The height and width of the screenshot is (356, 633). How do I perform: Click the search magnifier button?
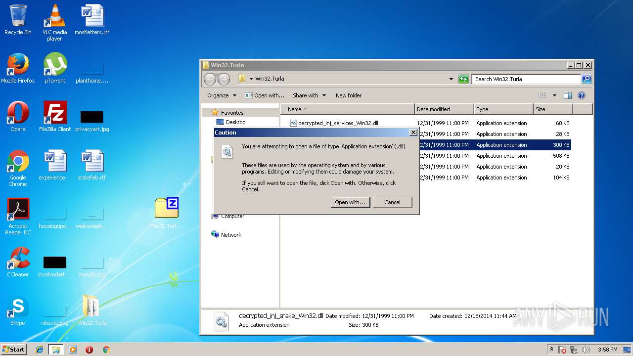click(x=586, y=79)
